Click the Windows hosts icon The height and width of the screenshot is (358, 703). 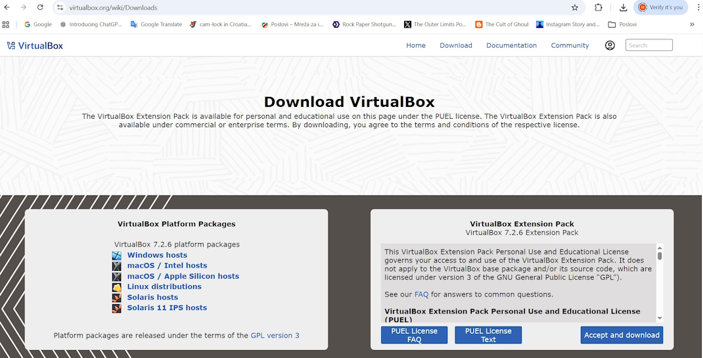point(116,256)
